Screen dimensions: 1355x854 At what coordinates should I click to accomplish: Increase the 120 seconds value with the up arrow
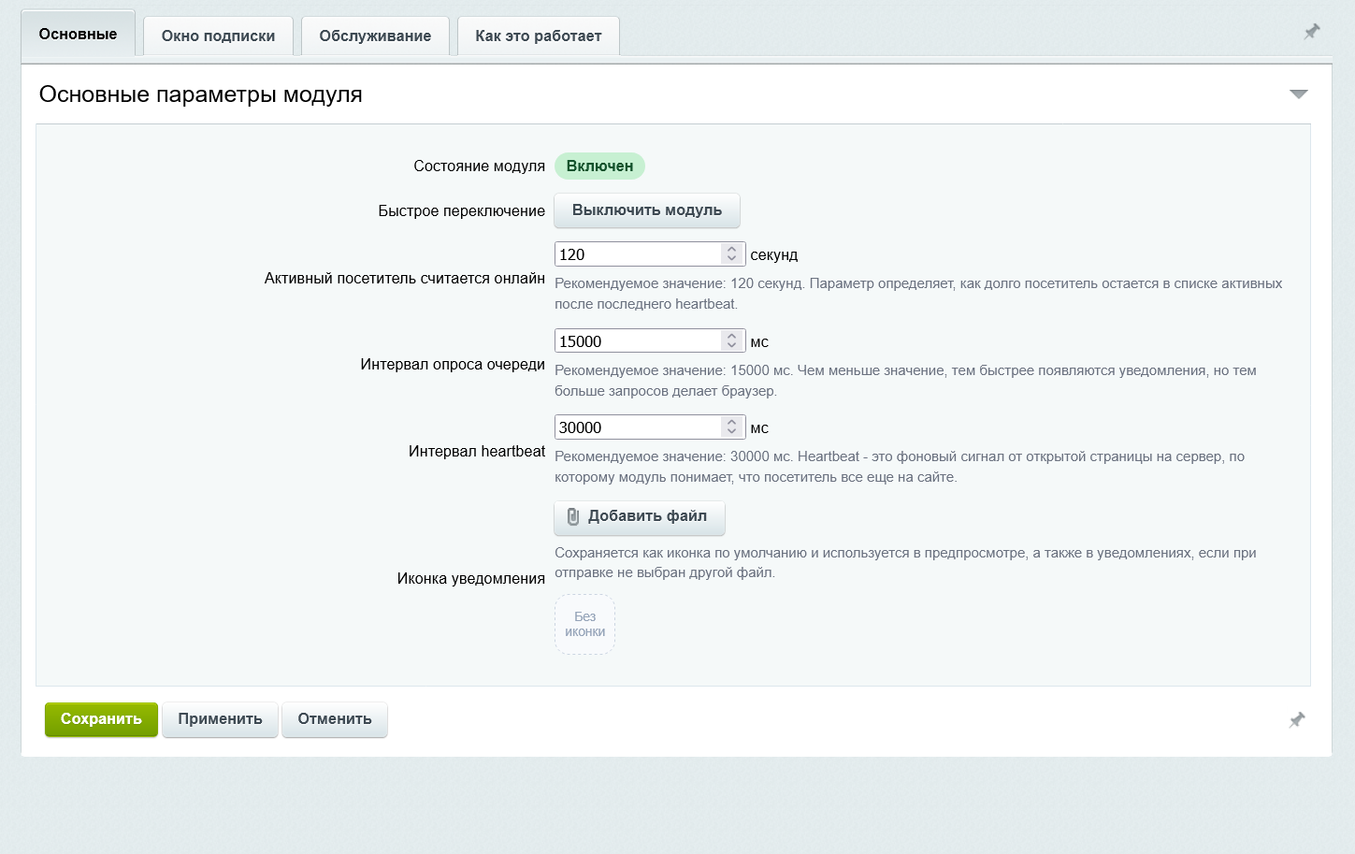coord(732,250)
